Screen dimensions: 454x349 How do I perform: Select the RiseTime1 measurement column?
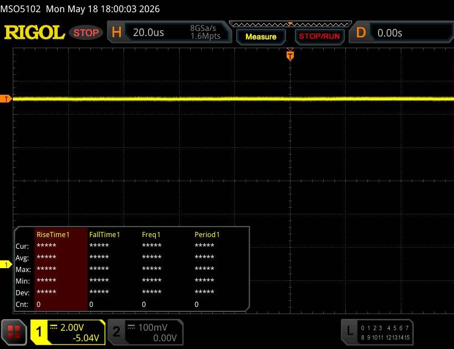(x=61, y=269)
